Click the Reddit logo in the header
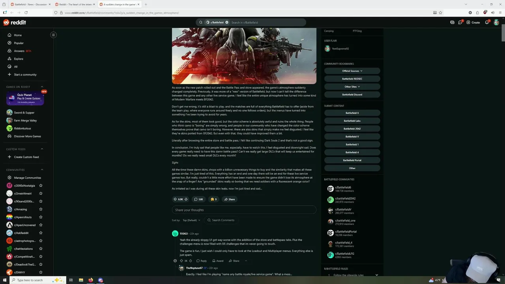The image size is (505, 284). [x=15, y=22]
